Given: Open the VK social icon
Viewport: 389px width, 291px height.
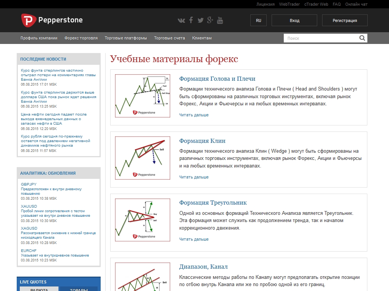Looking at the screenshot, I should coord(181,20).
